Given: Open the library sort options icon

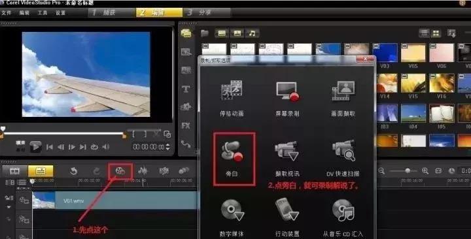Looking at the screenshot, I should tap(451, 33).
